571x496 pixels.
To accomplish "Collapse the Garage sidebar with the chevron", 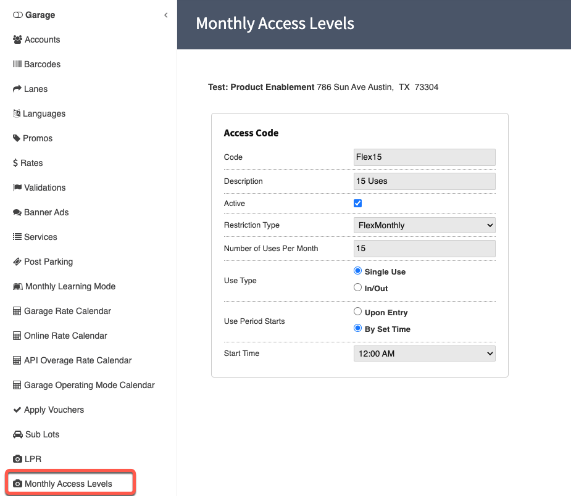I will 165,15.
